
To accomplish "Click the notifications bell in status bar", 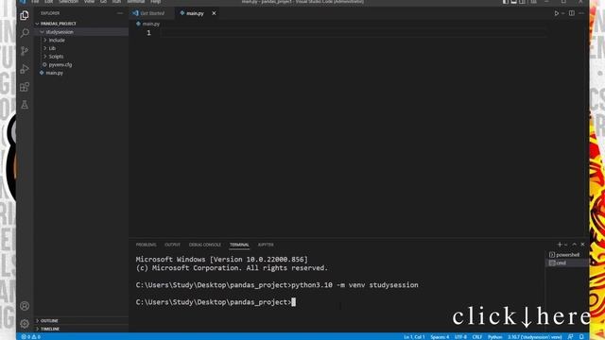I will click(581, 336).
